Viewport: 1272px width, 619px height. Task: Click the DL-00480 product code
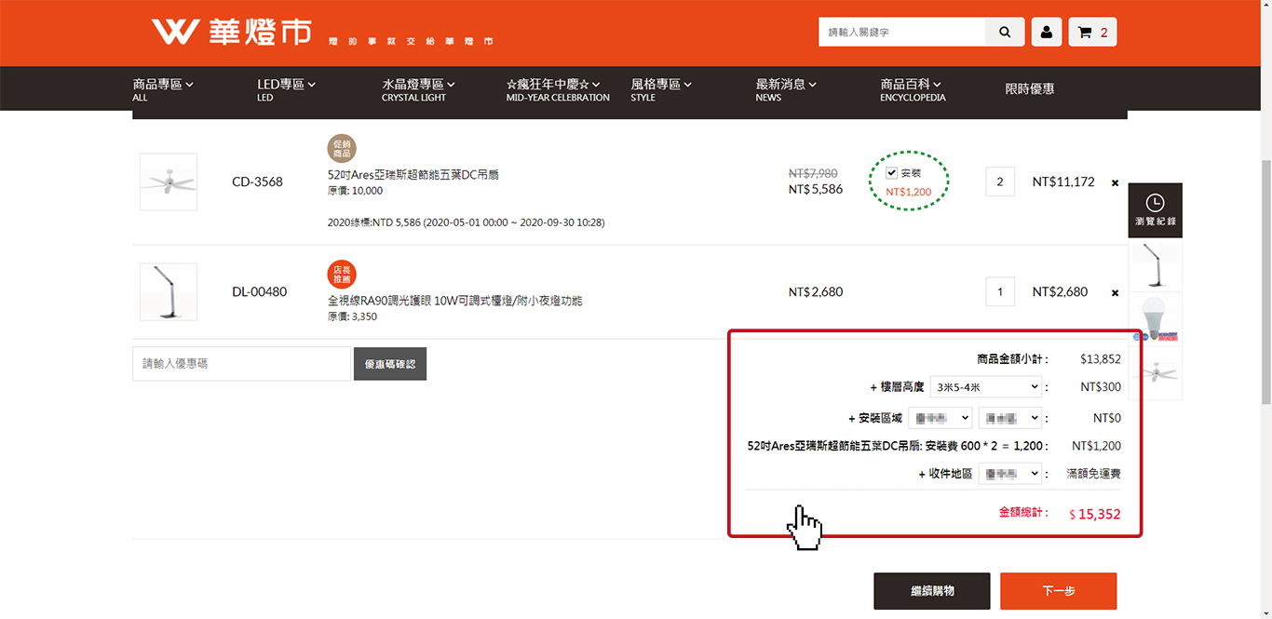(259, 291)
